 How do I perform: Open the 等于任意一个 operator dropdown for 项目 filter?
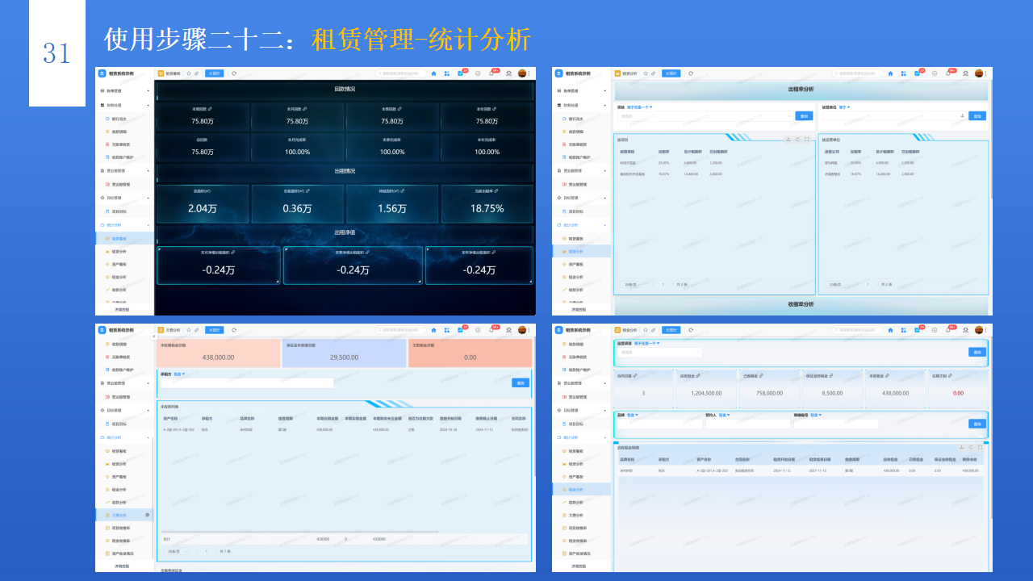coord(638,107)
